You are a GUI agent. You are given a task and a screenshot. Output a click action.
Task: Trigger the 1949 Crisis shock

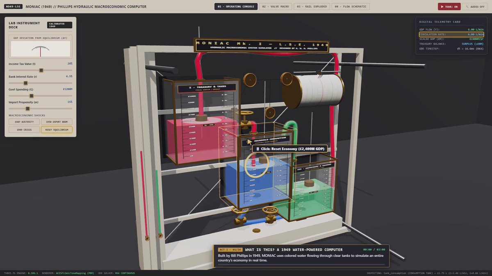coord(24,130)
